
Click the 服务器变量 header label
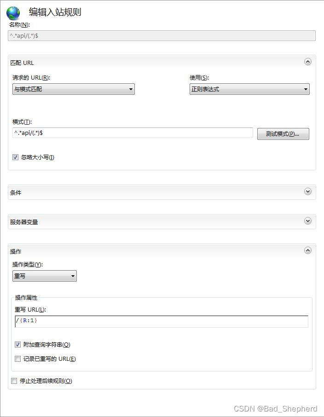[24, 222]
